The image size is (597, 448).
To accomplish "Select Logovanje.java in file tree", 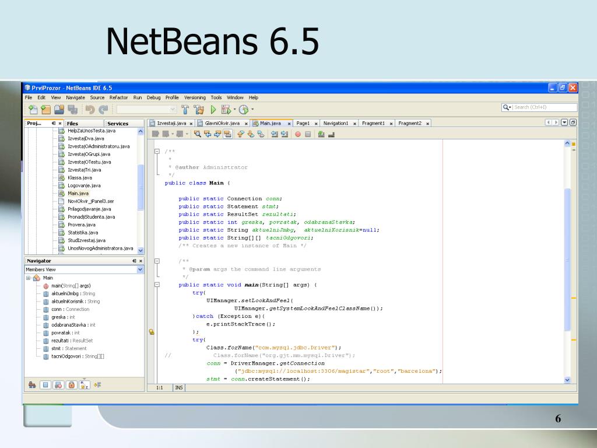I will tap(84, 185).
